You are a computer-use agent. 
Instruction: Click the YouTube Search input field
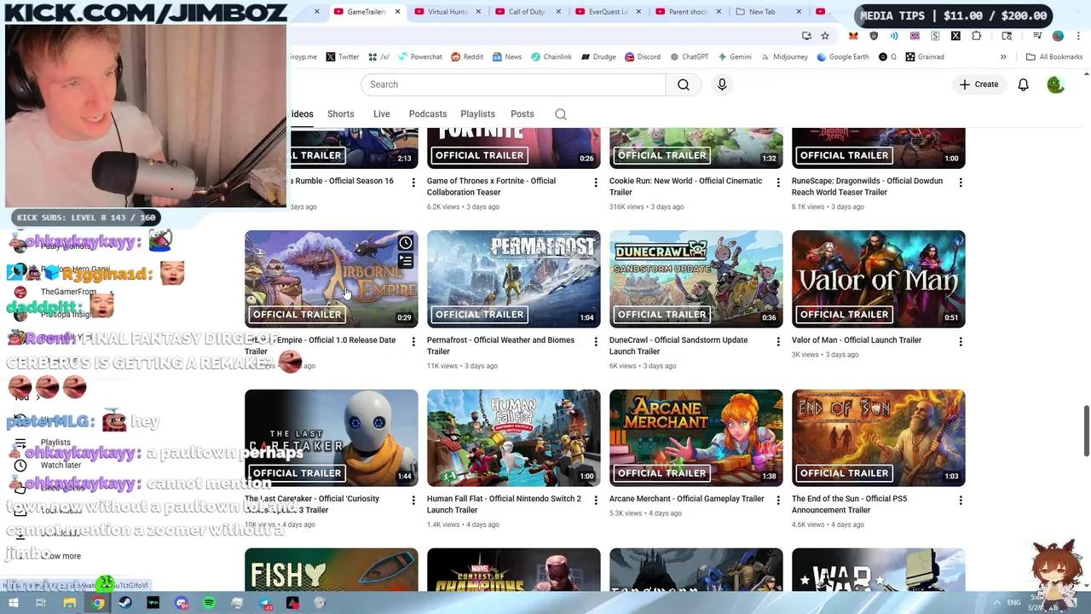pos(513,84)
